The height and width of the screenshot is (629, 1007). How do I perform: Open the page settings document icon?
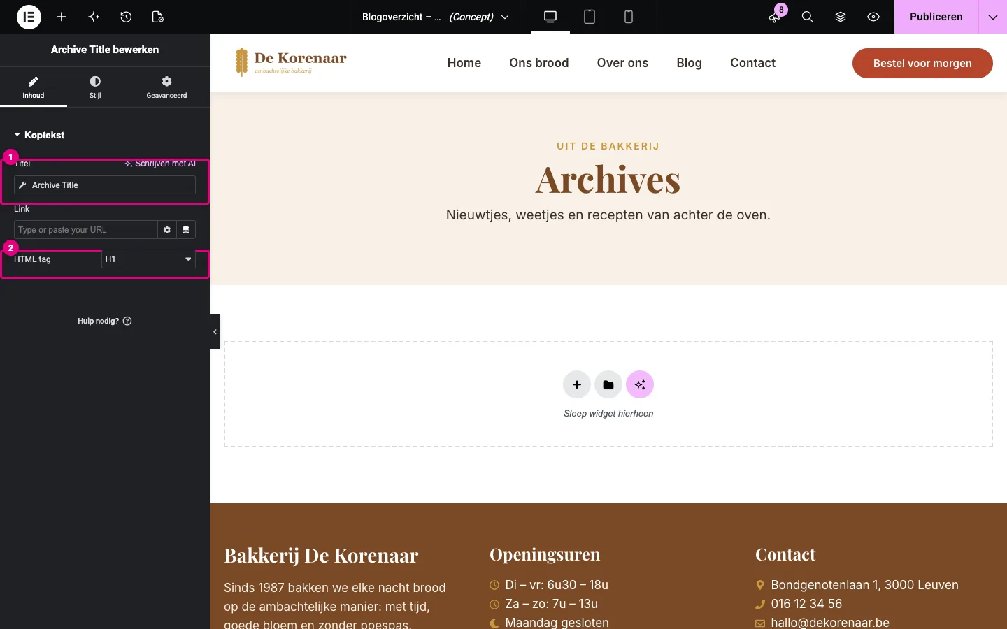click(x=158, y=17)
